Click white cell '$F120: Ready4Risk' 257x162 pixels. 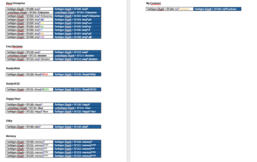coord(30,74)
